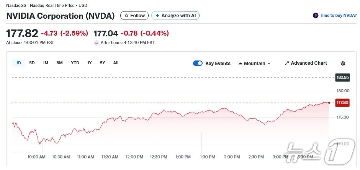Select the 5Y time range
The image size is (360, 170).
point(102,63)
